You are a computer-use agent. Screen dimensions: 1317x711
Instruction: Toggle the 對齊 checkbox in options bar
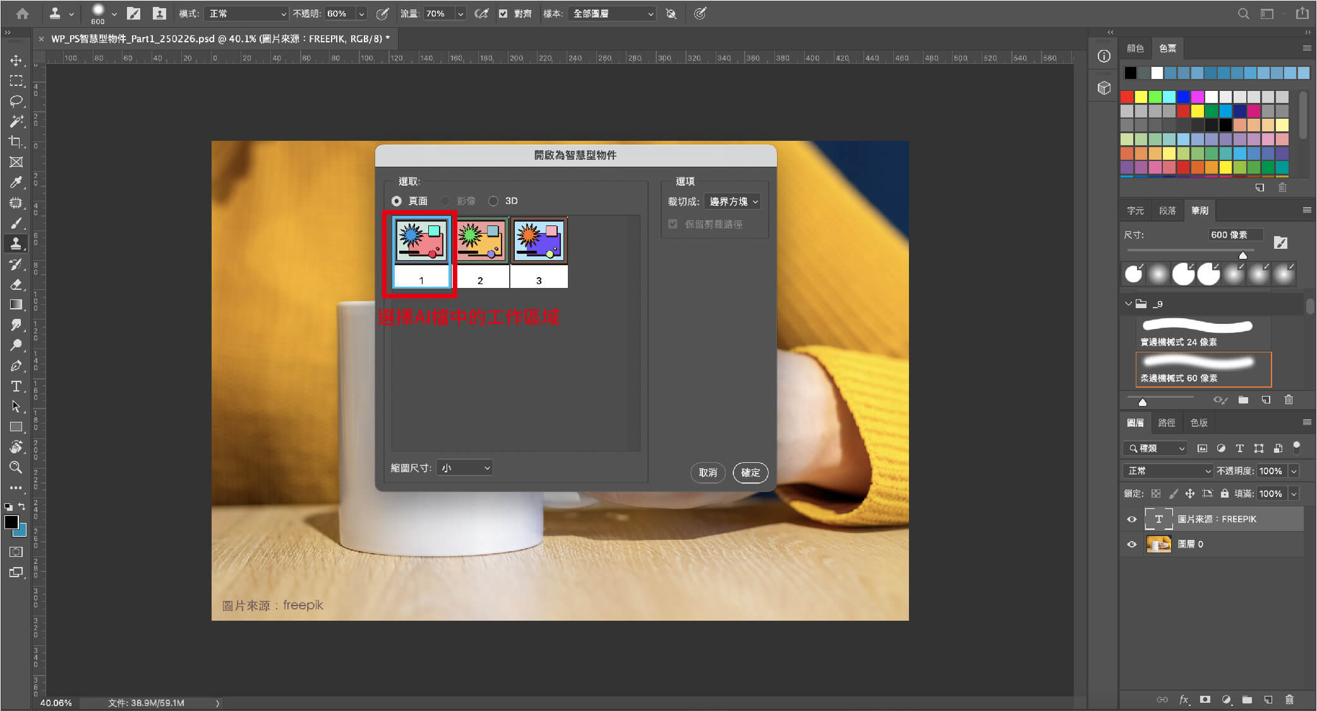point(503,13)
